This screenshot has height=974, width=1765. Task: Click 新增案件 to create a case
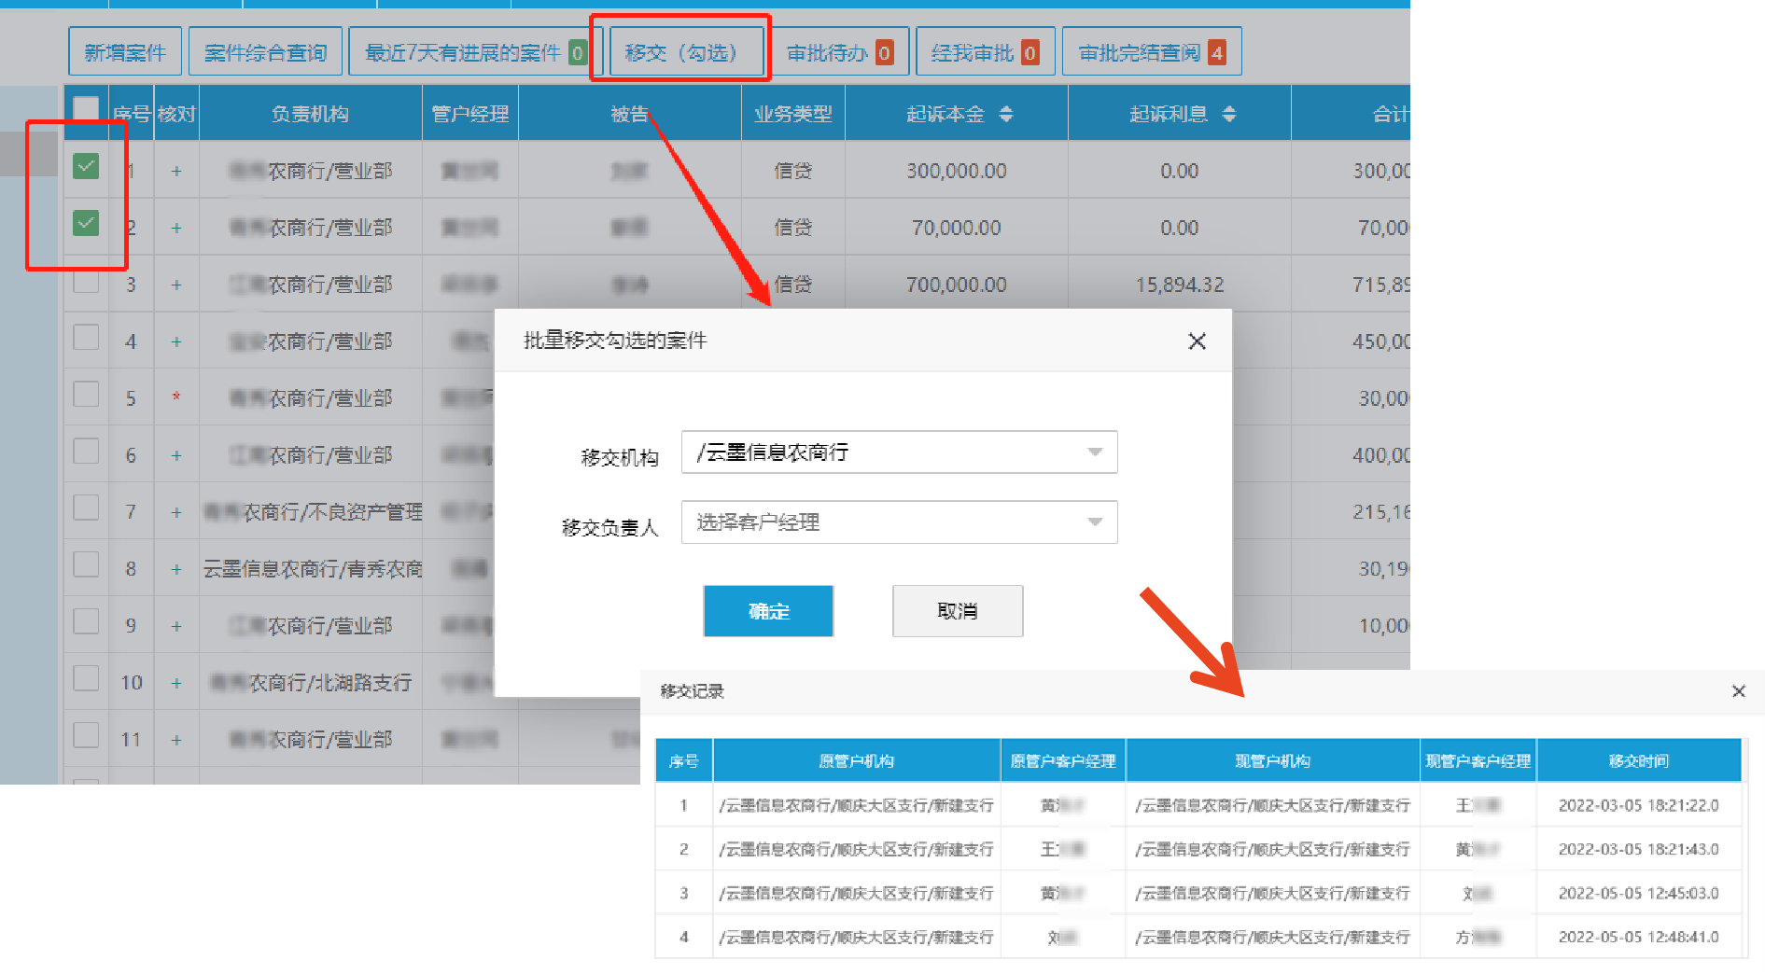point(124,51)
